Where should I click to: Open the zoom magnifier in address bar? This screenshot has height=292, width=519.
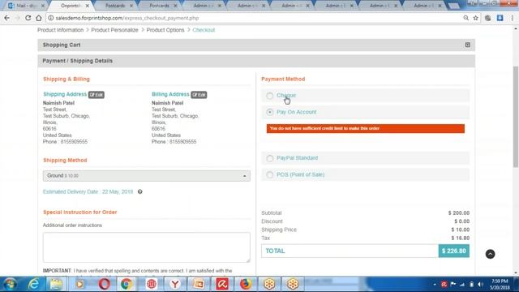(465, 18)
